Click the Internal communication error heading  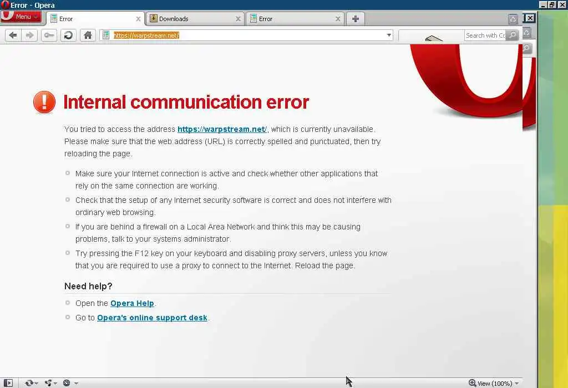(x=186, y=102)
